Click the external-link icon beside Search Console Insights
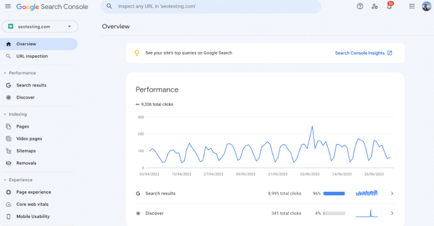 tap(390, 53)
